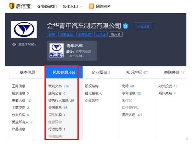Open 企业版试用 in top navigation

47,6
